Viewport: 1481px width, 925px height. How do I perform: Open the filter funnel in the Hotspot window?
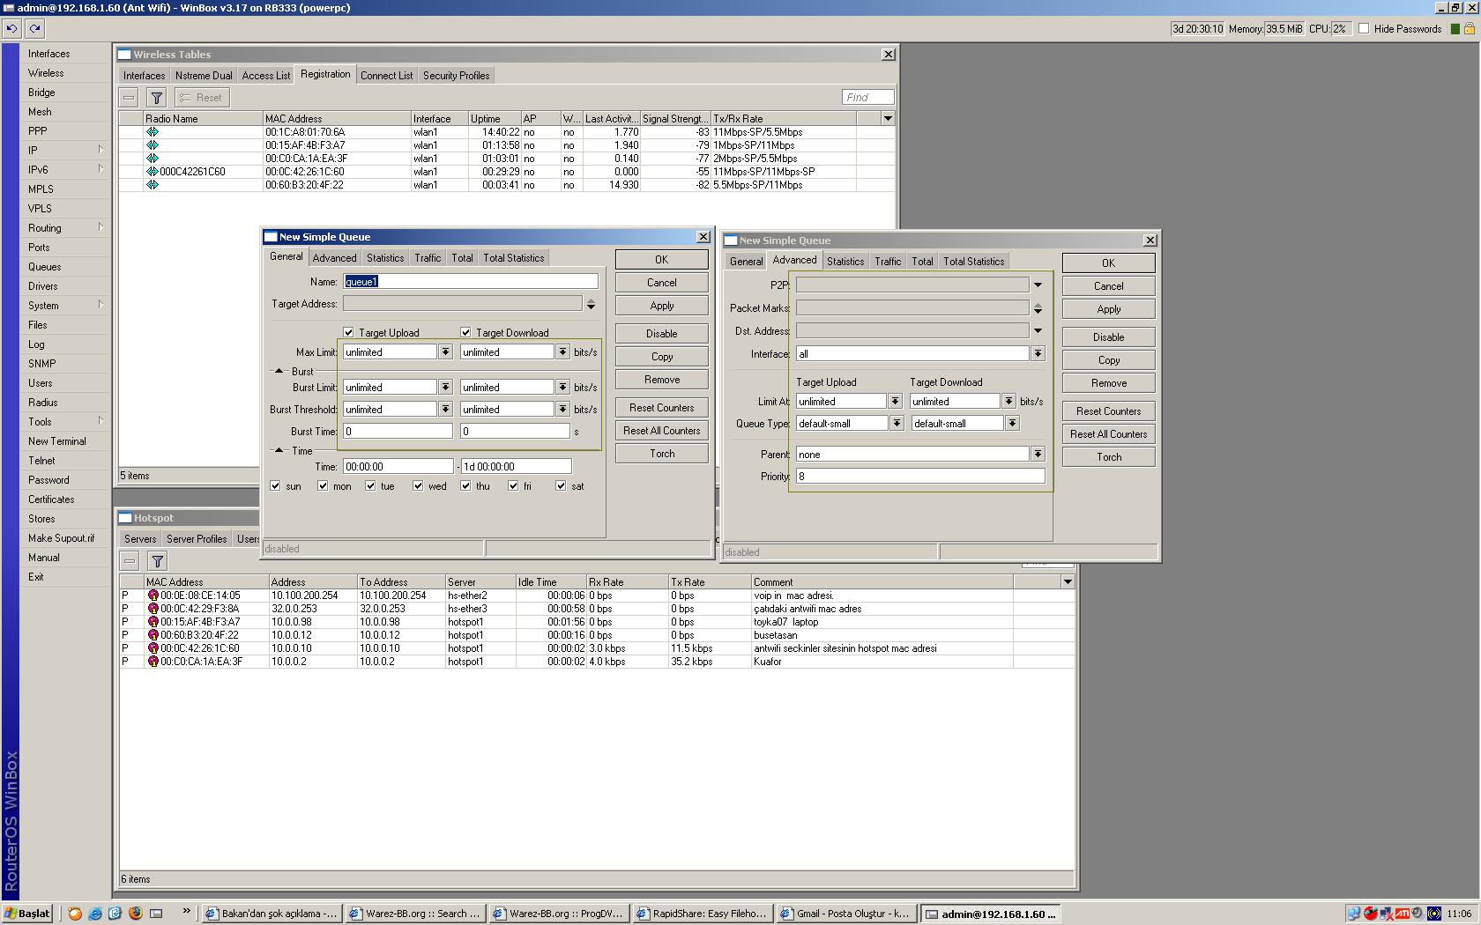(x=157, y=560)
